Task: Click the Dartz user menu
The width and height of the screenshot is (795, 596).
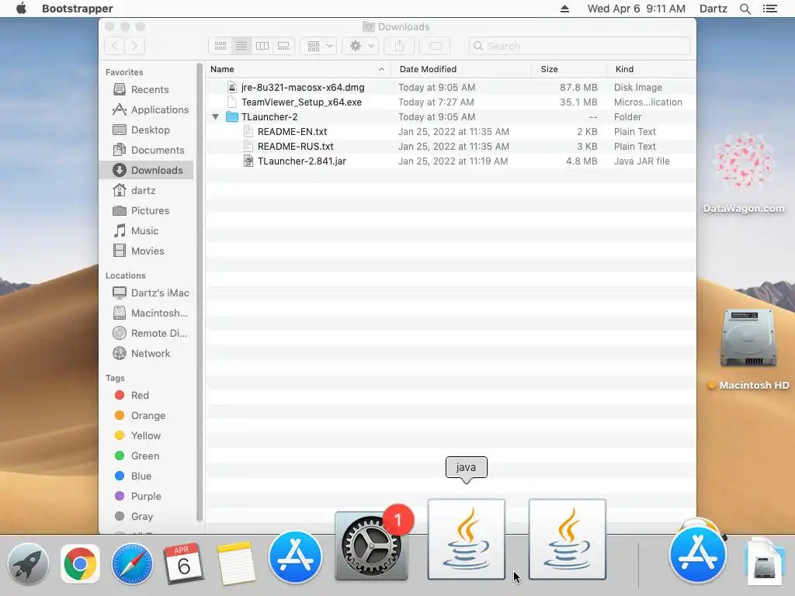Action: (x=713, y=9)
